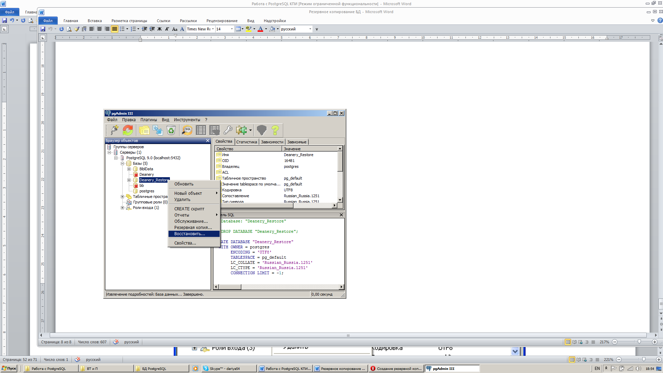The width and height of the screenshot is (663, 373).
Task: Switch to full screen reading view in front Word
Action: tap(574, 342)
